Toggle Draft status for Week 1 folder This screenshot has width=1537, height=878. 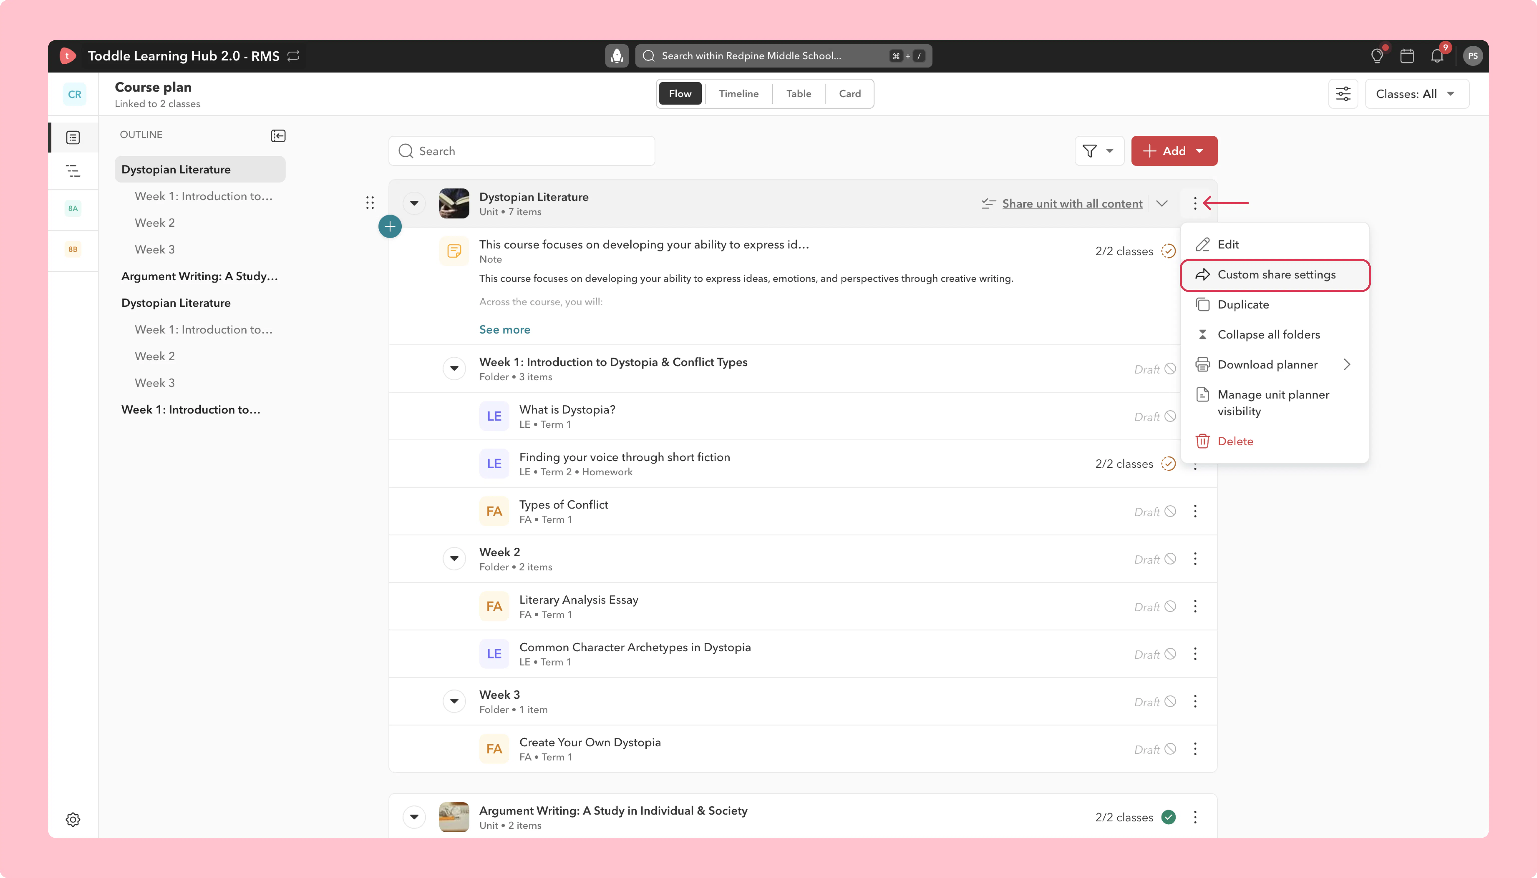pyautogui.click(x=1170, y=368)
